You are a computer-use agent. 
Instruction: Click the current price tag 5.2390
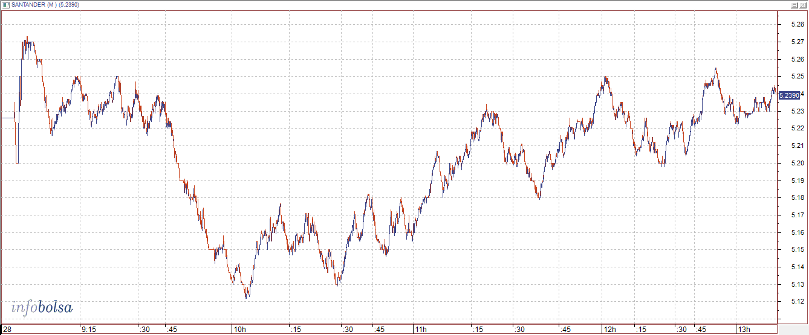pos(789,95)
